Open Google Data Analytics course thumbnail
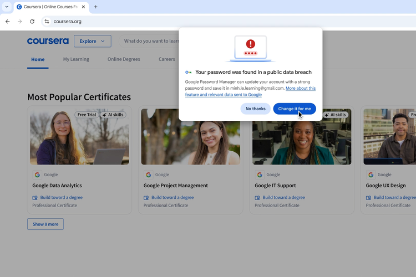416x277 pixels. click(79, 136)
